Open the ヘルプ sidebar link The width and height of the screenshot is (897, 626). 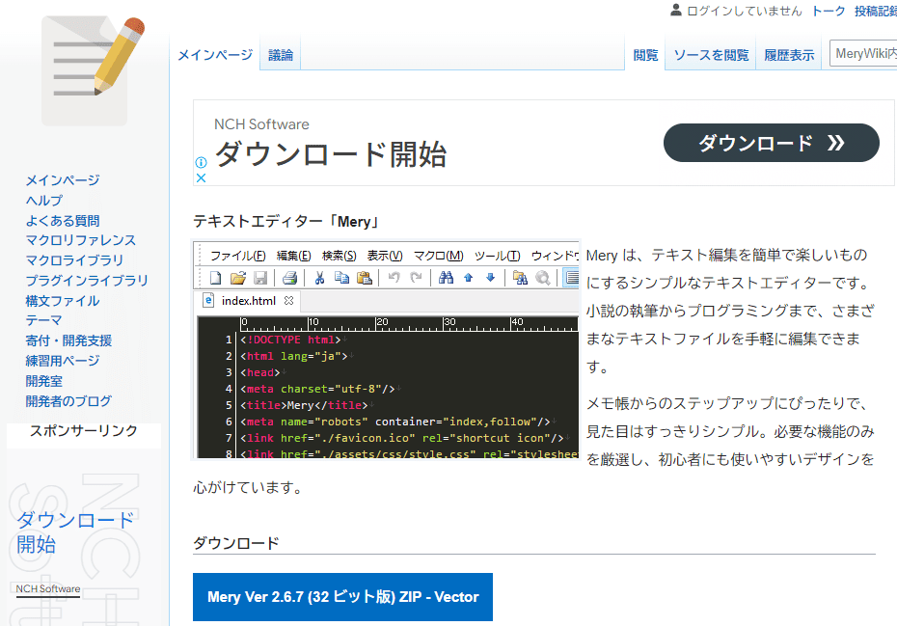point(44,201)
